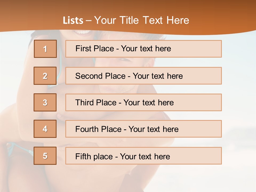The width and height of the screenshot is (256, 192).
Task: Click the number 2 square
Action: click(x=45, y=76)
